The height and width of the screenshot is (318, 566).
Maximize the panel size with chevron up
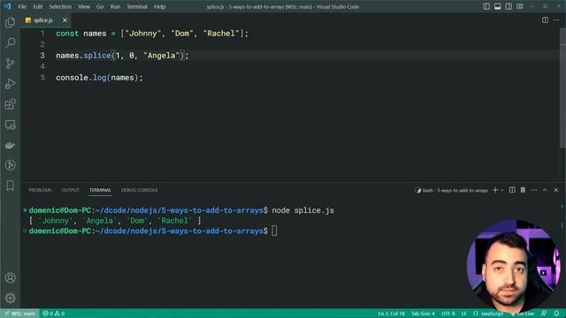[545, 190]
